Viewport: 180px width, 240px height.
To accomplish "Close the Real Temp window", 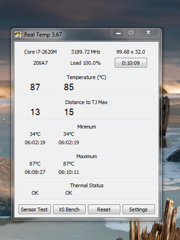I will (x=148, y=33).
